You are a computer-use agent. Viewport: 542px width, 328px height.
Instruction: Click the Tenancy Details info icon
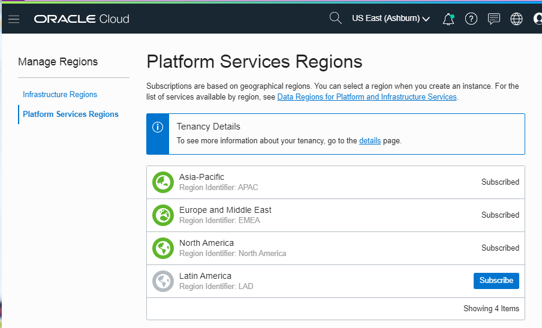[158, 127]
